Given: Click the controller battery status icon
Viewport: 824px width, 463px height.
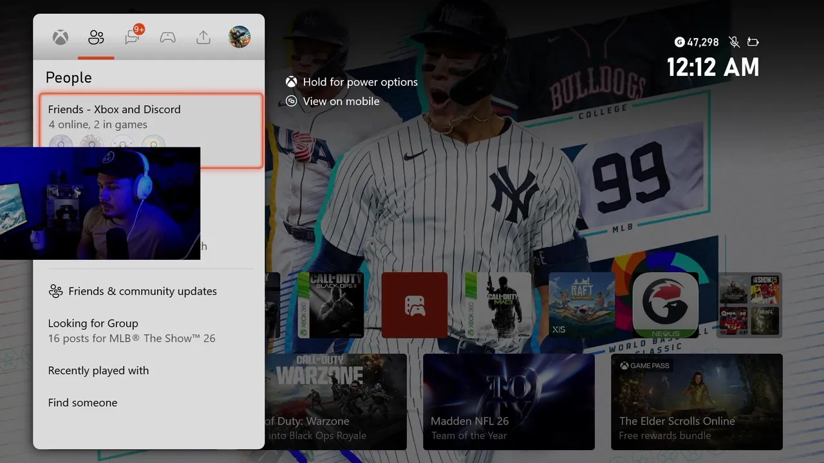Looking at the screenshot, I should click(x=753, y=42).
